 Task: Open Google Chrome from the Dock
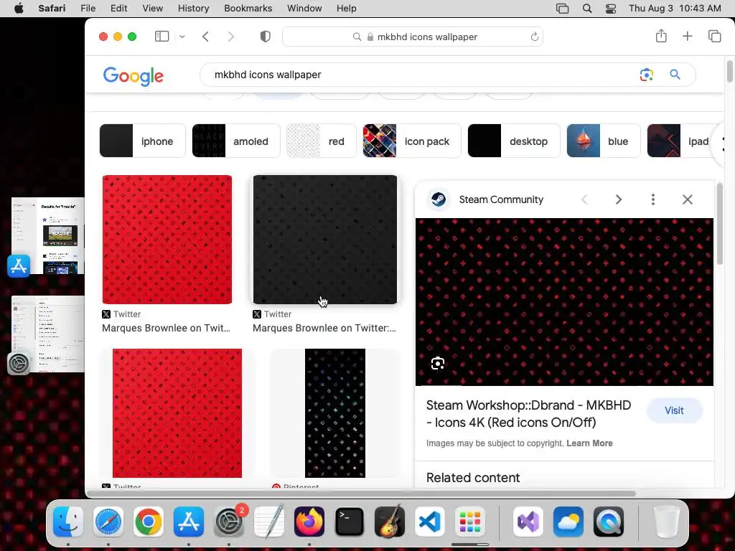coord(149,522)
